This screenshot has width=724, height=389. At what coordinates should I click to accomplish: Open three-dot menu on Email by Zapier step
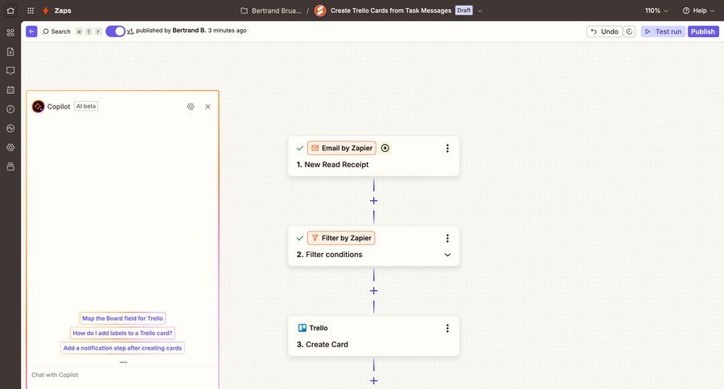(x=447, y=148)
